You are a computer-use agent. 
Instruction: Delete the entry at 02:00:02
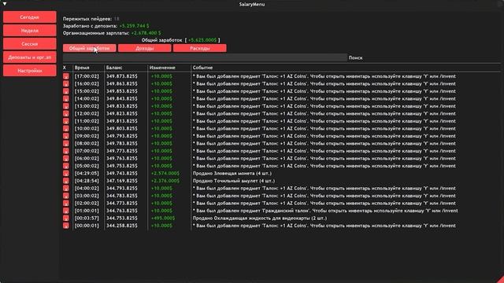click(x=66, y=203)
